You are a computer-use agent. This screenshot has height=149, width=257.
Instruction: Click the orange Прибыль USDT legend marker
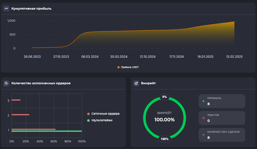(118, 67)
